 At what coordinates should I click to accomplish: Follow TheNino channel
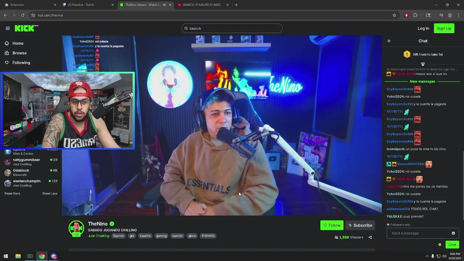point(332,225)
